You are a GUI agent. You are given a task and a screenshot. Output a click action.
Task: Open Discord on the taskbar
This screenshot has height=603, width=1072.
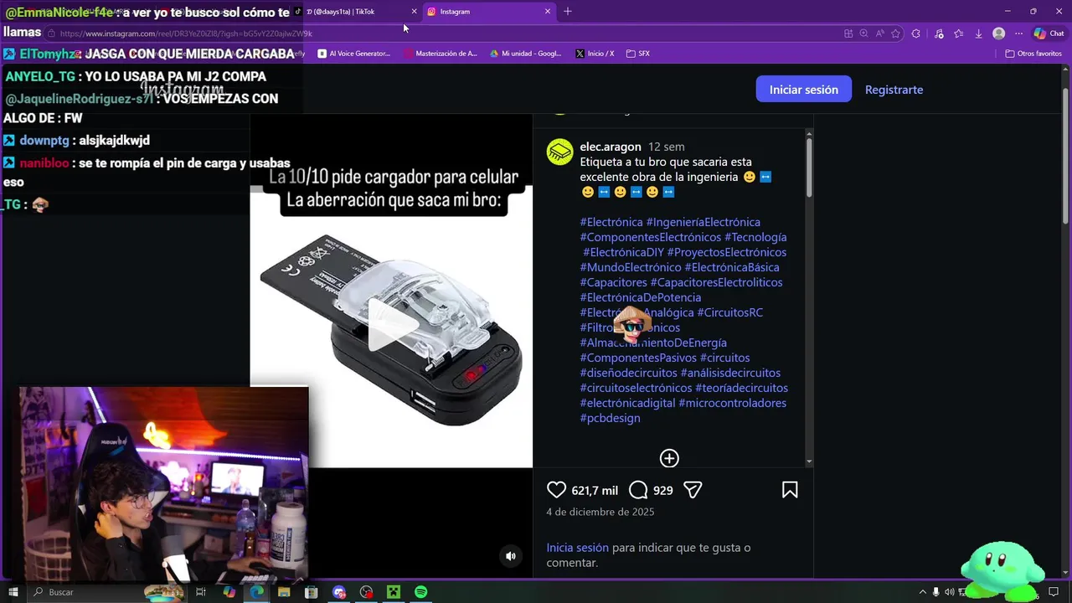(x=338, y=592)
